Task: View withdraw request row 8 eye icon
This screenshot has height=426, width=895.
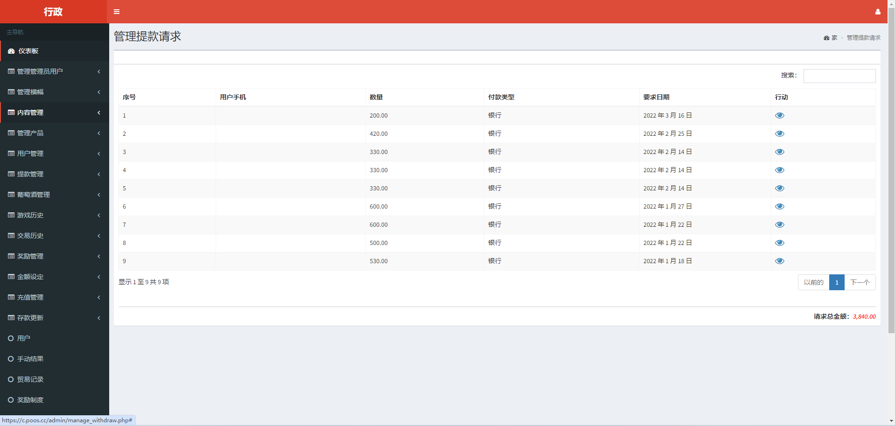Action: (x=780, y=243)
